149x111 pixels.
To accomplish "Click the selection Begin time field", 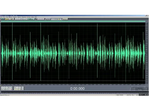I will [x=134, y=88].
